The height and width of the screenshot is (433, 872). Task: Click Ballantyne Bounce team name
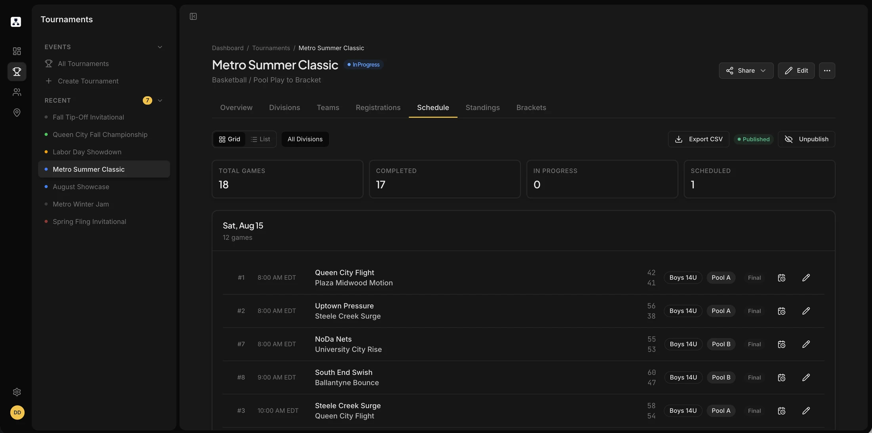(347, 383)
